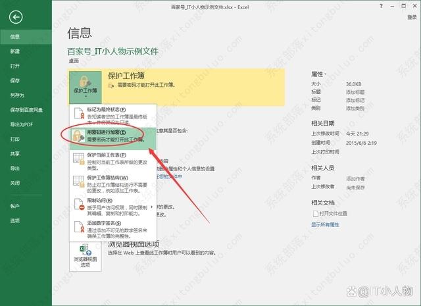Click 添加类别 category field
421x306 pixels.
coord(356,107)
